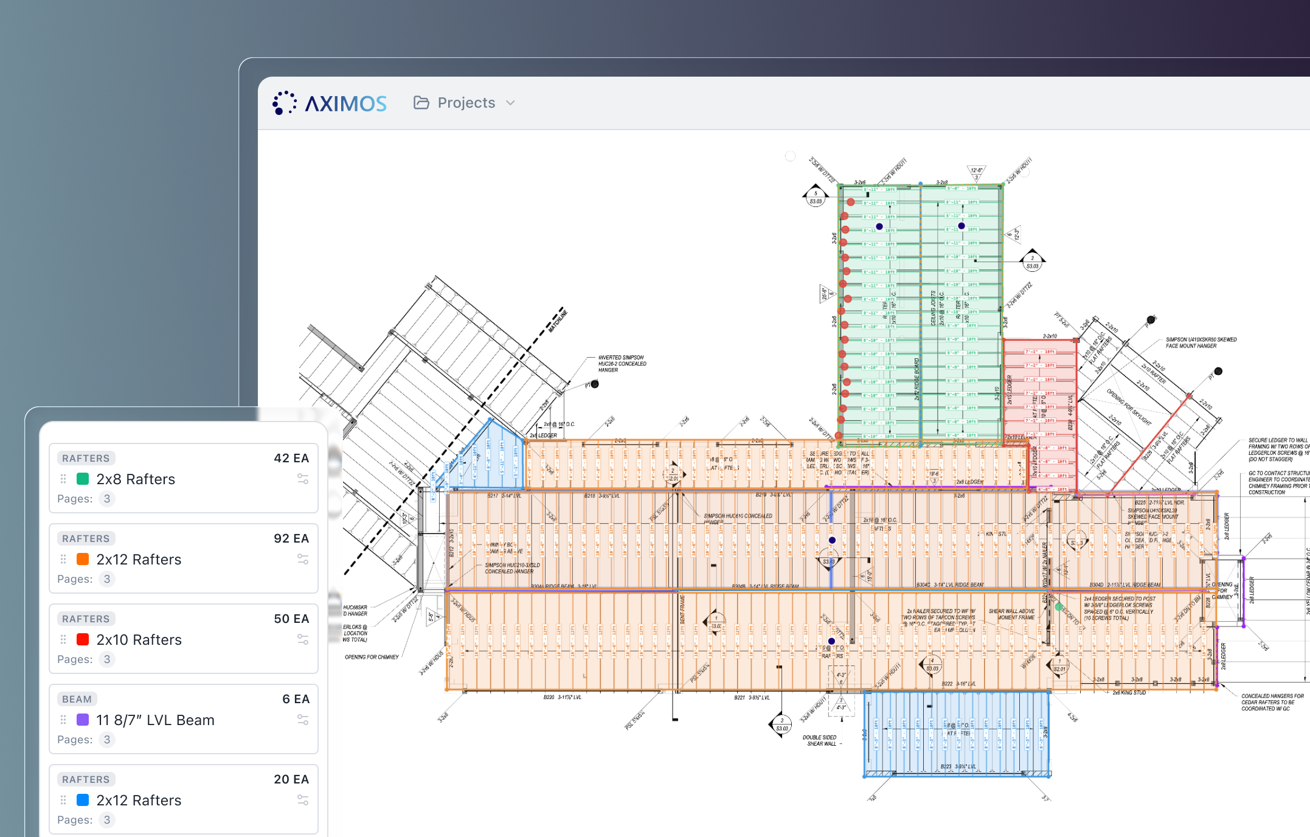The height and width of the screenshot is (837, 1310).
Task: Click the blue swatch of 2x12 Rafters
Action: (x=83, y=801)
